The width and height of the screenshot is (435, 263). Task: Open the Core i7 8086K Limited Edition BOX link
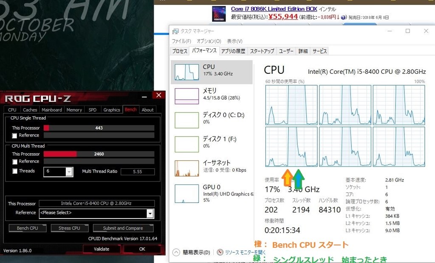click(x=274, y=9)
